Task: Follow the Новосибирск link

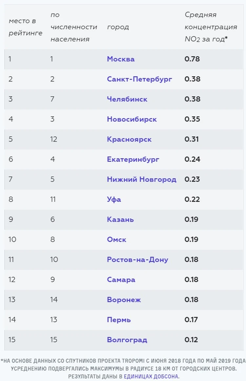Action: pos(132,119)
